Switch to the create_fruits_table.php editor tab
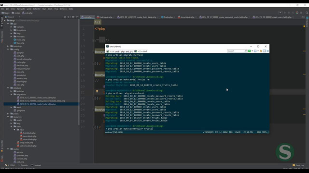This screenshot has height=173, width=309. pyautogui.click(x=138, y=17)
